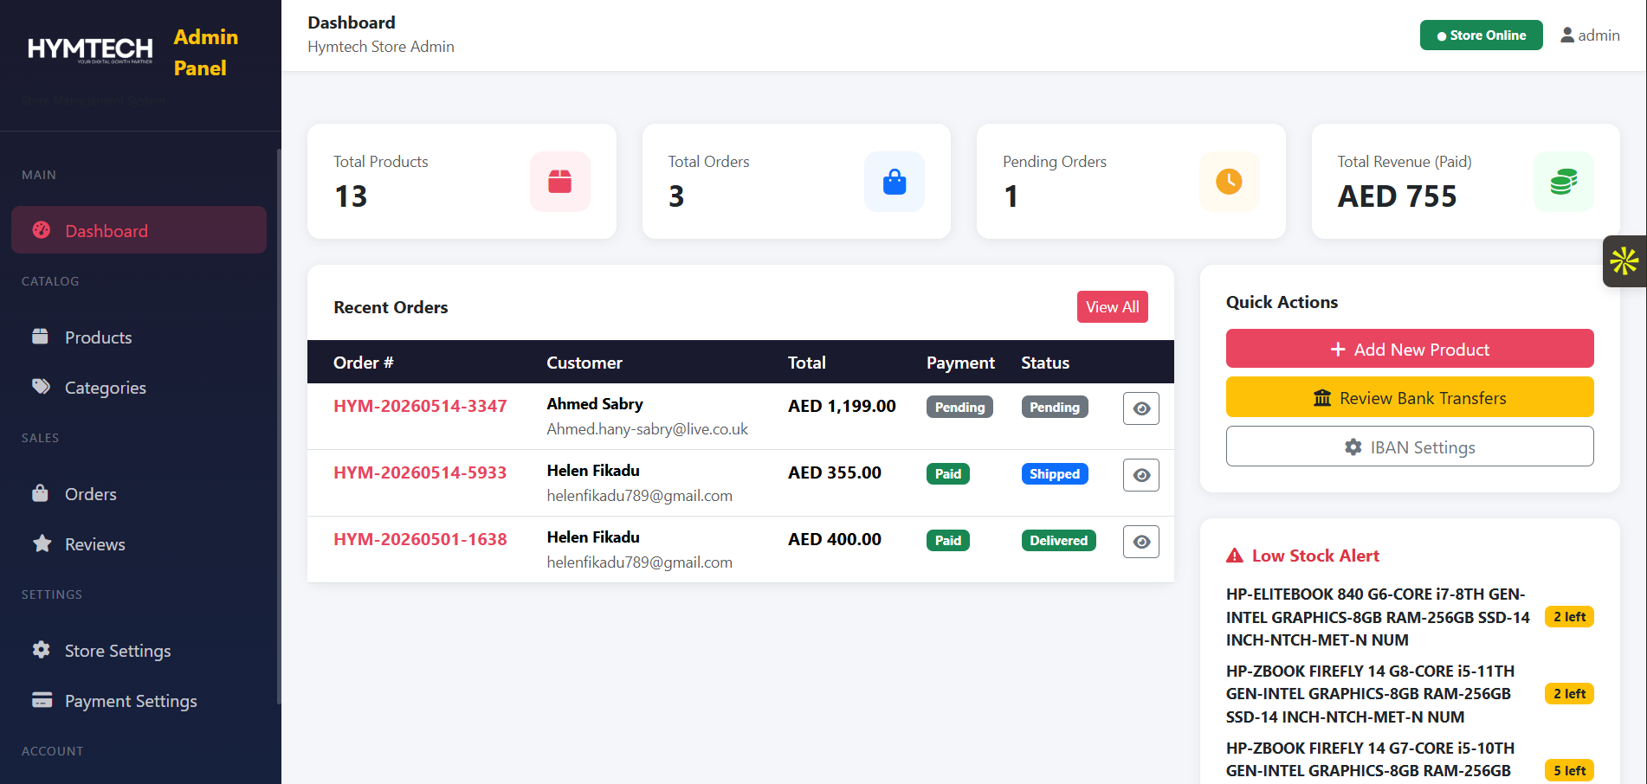Click the Review Bank Transfers button
This screenshot has width=1647, height=784.
[1410, 397]
